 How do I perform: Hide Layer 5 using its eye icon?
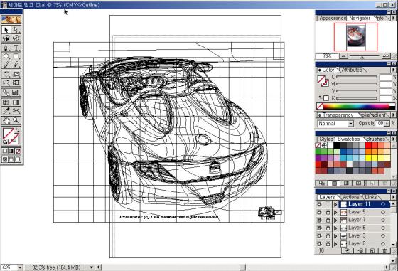click(319, 212)
